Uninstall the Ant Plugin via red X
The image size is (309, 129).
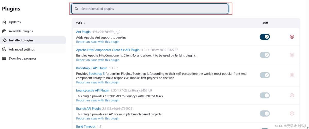pos(292,37)
